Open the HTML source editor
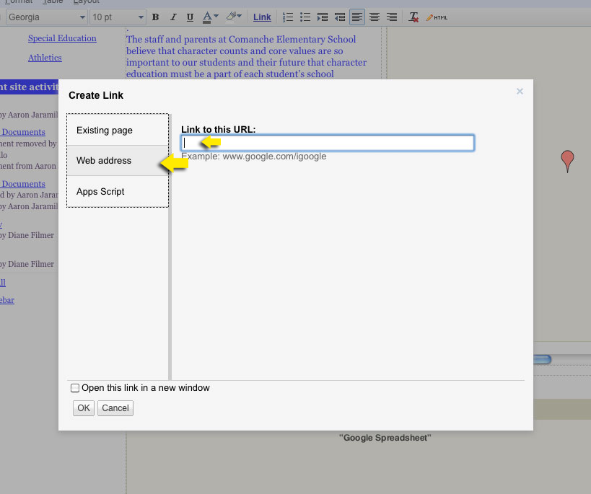The width and height of the screenshot is (591, 494). tap(437, 17)
